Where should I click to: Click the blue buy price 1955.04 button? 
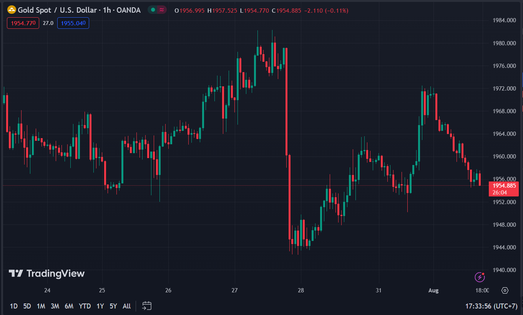tap(73, 23)
